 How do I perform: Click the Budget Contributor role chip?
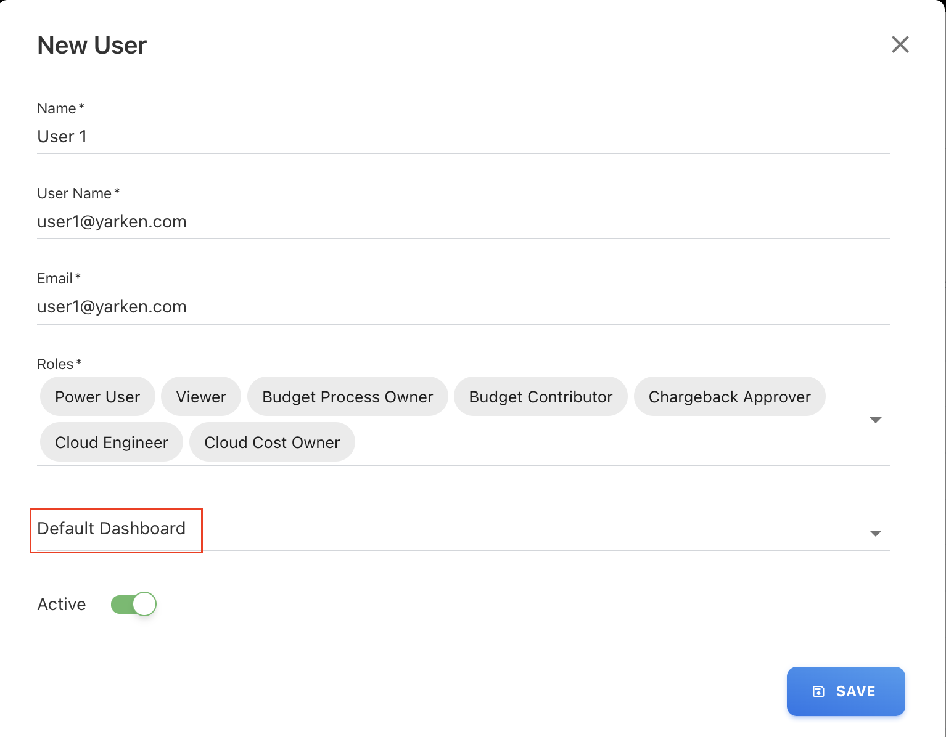click(x=541, y=397)
